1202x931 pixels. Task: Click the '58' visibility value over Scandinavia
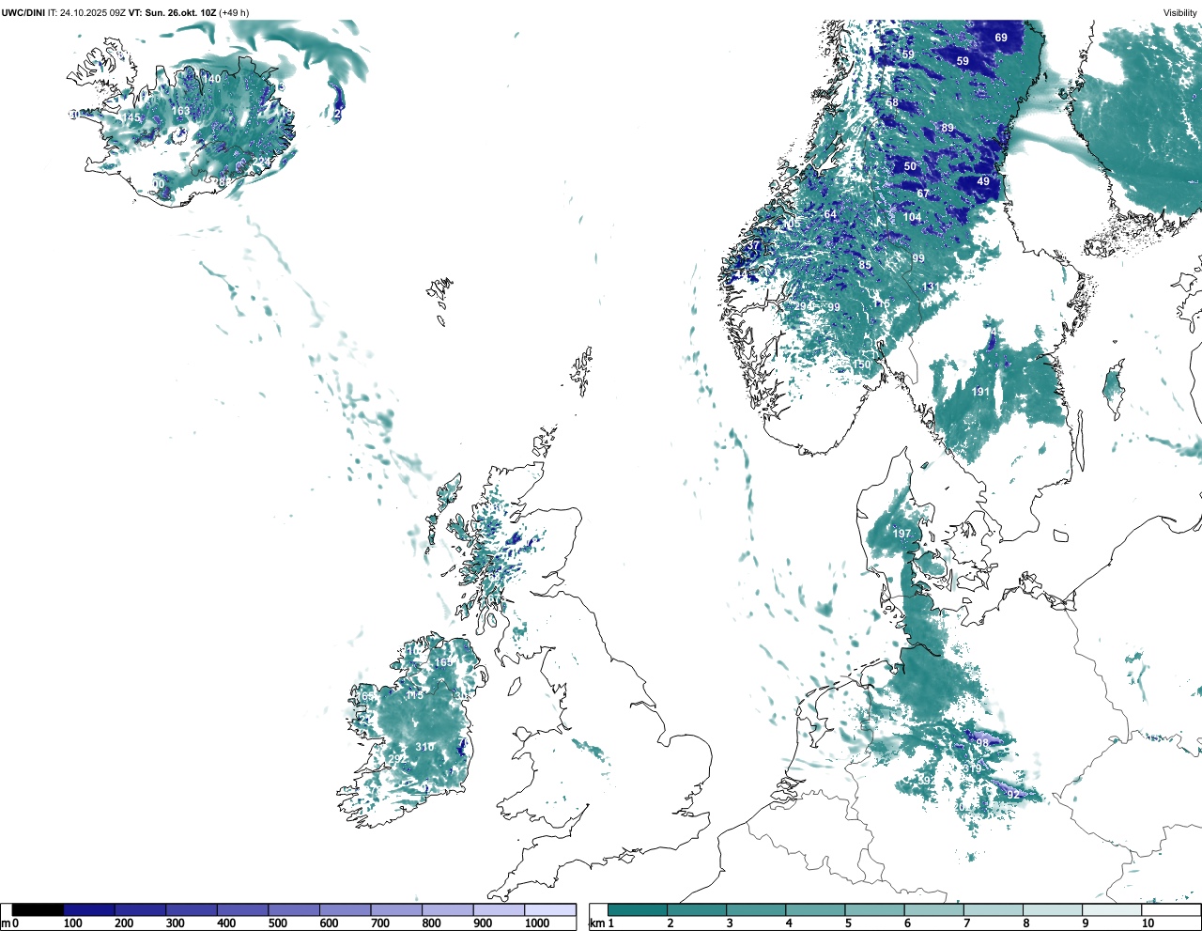pos(892,102)
